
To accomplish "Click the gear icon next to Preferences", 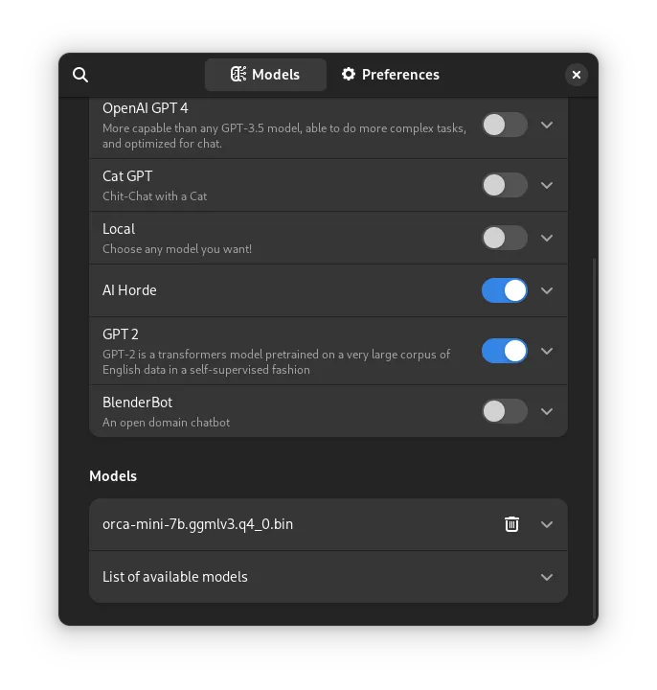I will (349, 75).
